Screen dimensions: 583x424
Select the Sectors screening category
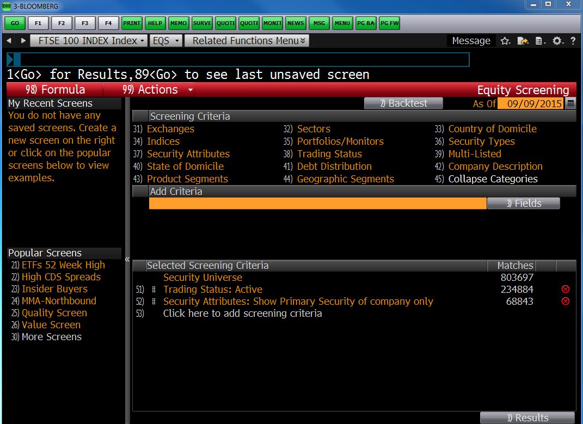click(x=314, y=129)
